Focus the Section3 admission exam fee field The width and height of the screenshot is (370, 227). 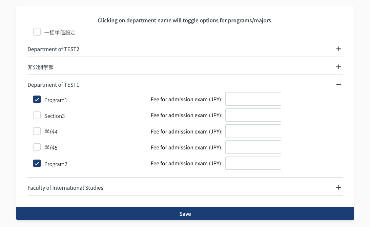point(253,115)
